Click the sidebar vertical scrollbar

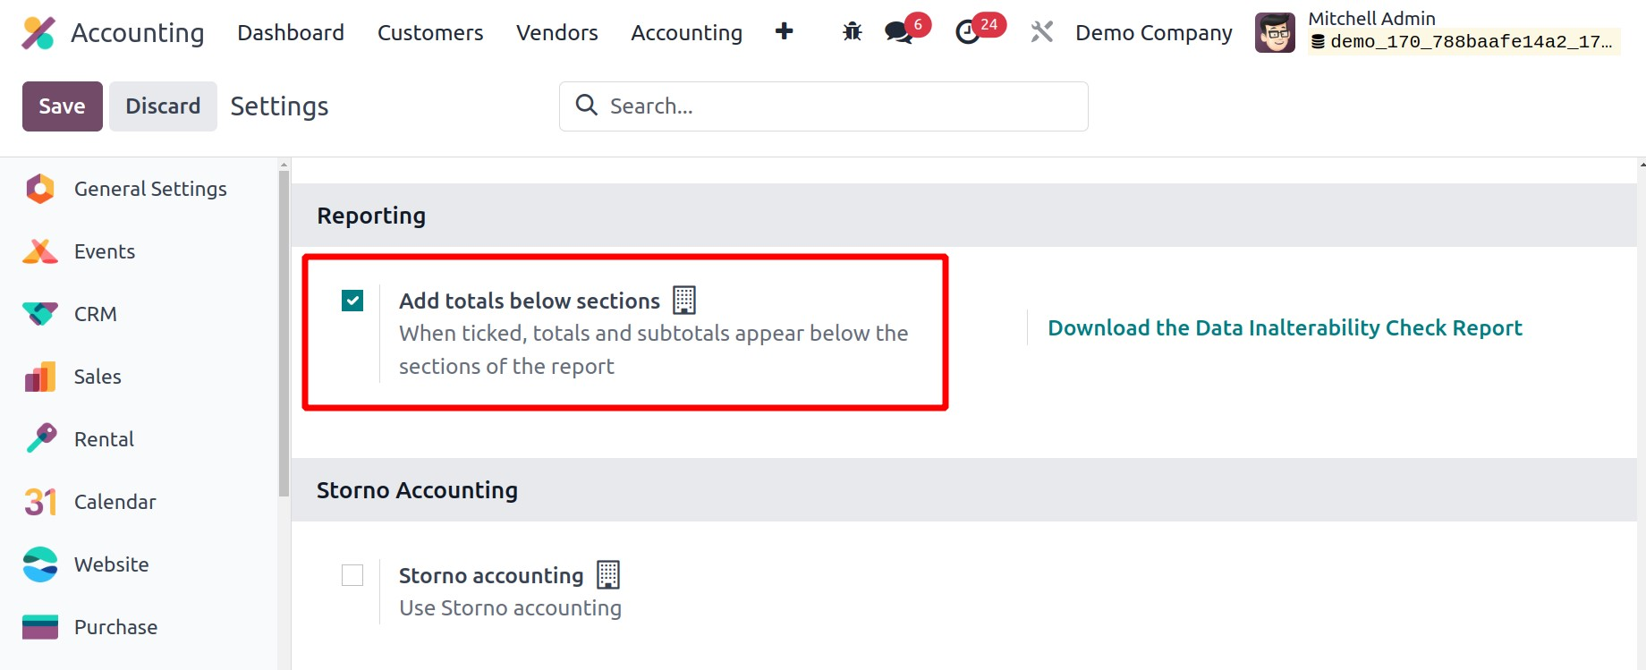click(284, 331)
